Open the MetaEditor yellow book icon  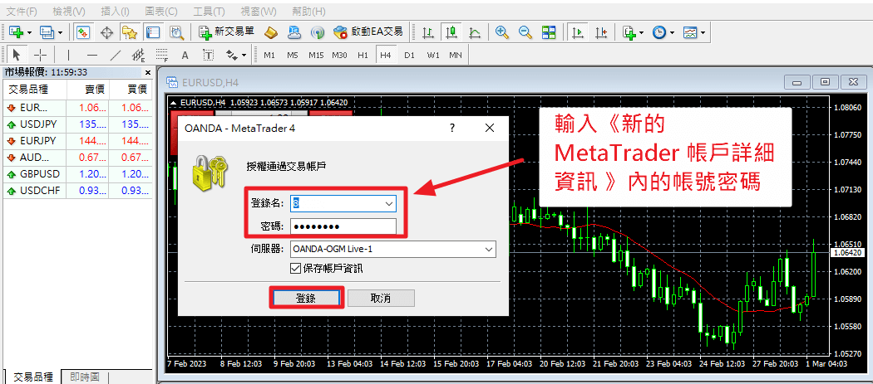tap(270, 32)
